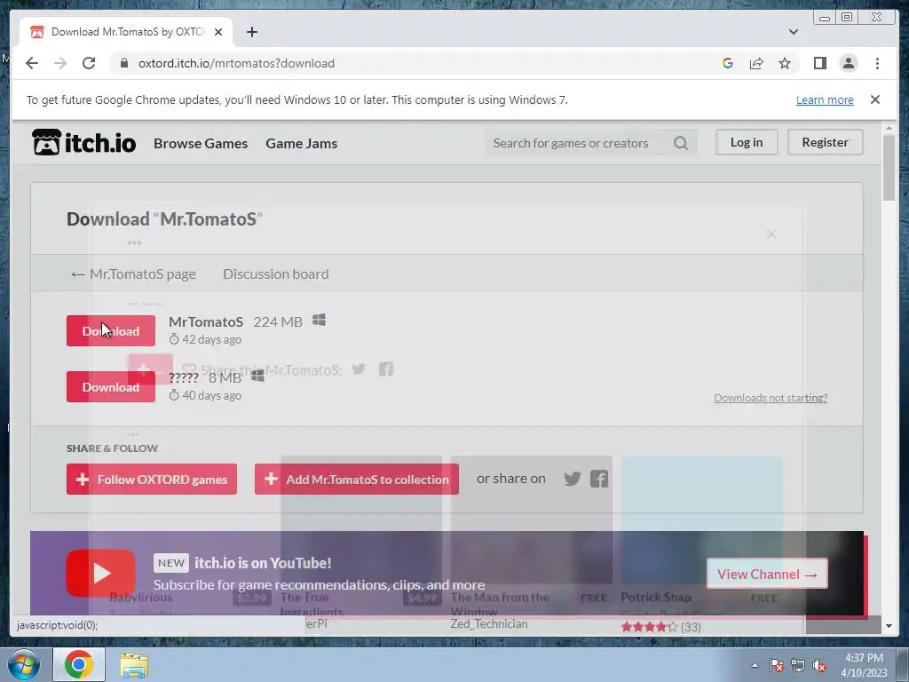Click the Download "Mr.TomatoS" heading
Viewport: 909px width, 682px height.
[x=164, y=219]
